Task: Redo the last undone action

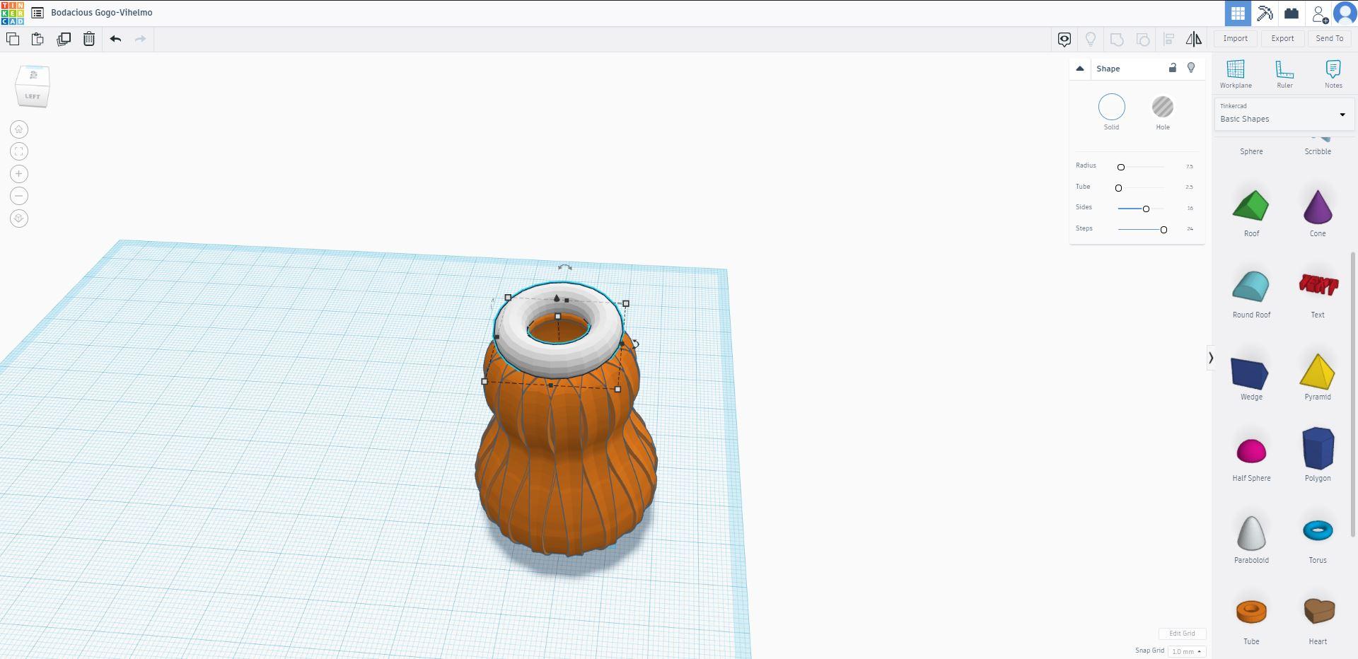Action: point(140,39)
